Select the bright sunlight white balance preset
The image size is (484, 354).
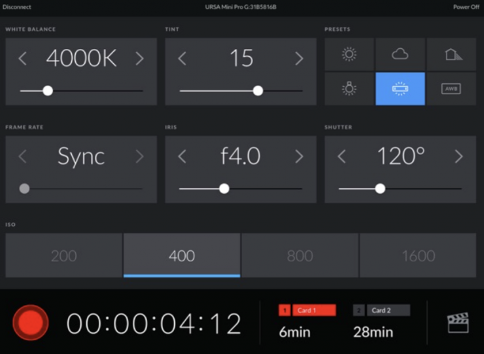coord(349,54)
